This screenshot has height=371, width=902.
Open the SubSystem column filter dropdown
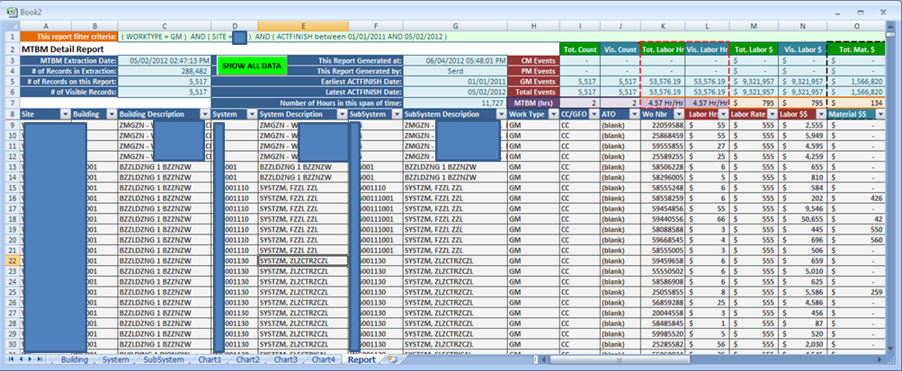(397, 114)
